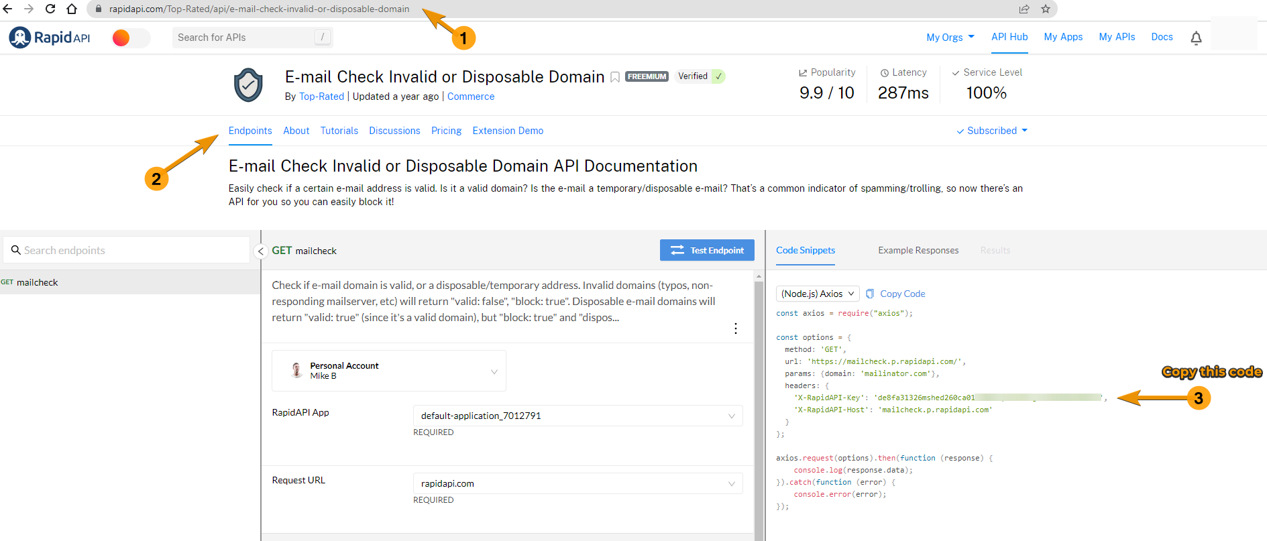Collapse the endpoints sidebar with the chevron
Viewport: 1267px width, 541px height.
(261, 251)
